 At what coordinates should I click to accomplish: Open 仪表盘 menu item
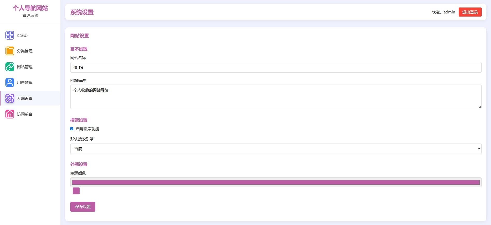tap(23, 35)
